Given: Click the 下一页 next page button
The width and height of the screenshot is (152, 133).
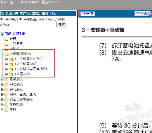Looking at the screenshot, I should point(142,13).
